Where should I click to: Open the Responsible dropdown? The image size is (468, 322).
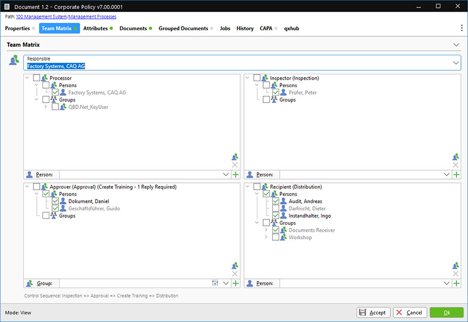point(456,62)
